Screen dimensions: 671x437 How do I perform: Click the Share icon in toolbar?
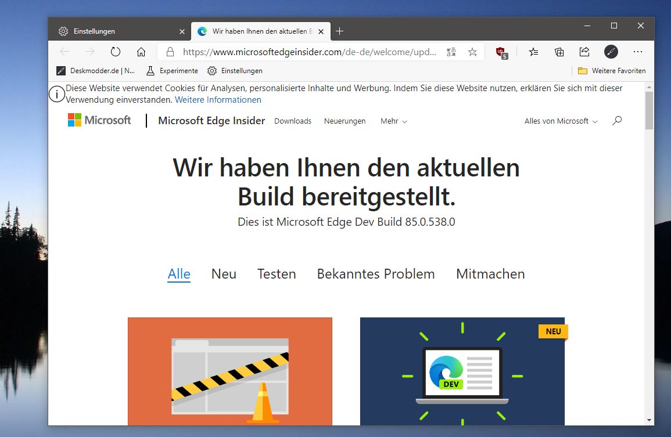click(584, 52)
